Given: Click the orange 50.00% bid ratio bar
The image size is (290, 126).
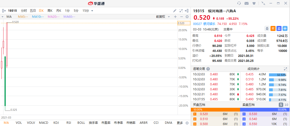Looking at the screenshot, I should coord(215,109).
